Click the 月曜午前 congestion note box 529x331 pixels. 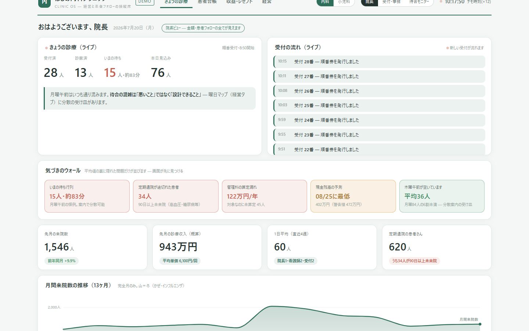tap(150, 98)
